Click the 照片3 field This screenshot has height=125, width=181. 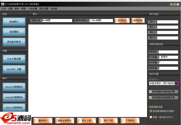(167, 32)
